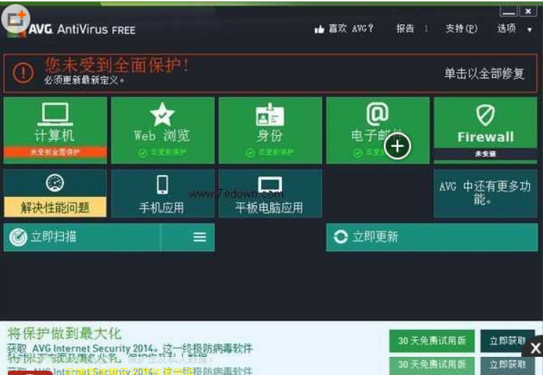Minimize the AVG window

tap(508, 12)
